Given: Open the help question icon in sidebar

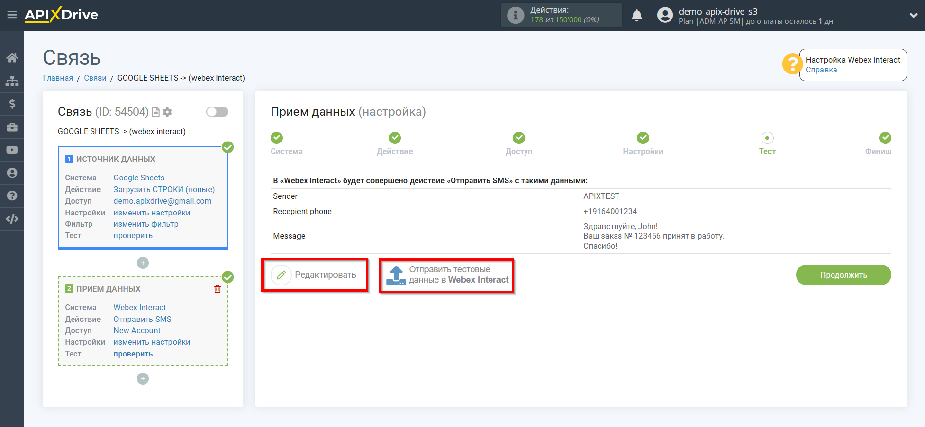Looking at the screenshot, I should coord(12,196).
